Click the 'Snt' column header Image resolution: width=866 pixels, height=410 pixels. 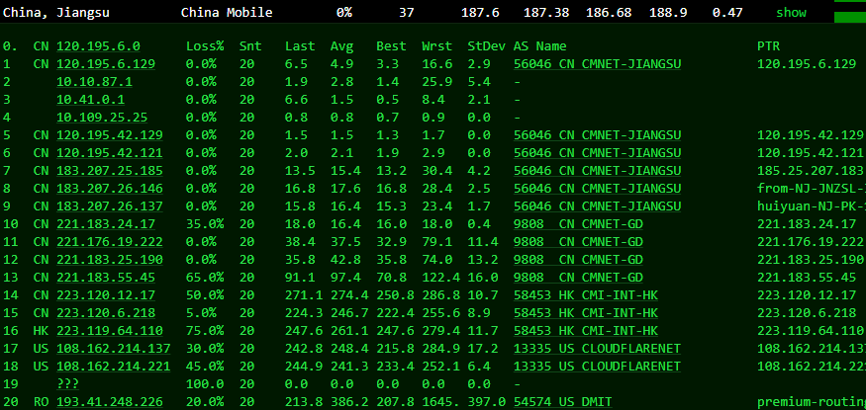[x=250, y=46]
